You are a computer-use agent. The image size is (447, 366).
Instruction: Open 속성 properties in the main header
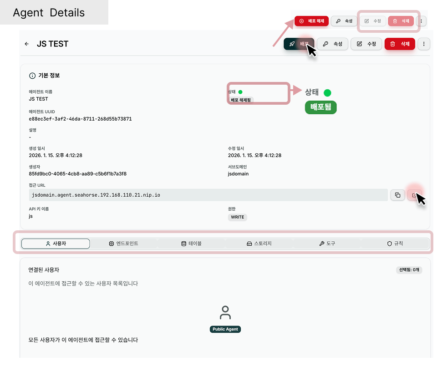pos(332,44)
